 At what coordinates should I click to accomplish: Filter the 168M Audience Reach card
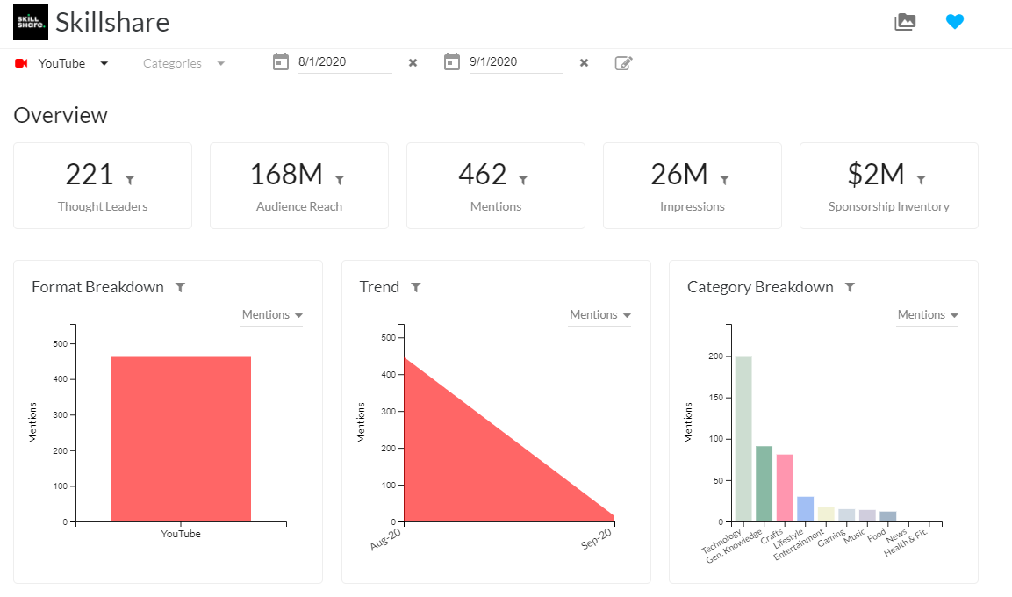(340, 180)
